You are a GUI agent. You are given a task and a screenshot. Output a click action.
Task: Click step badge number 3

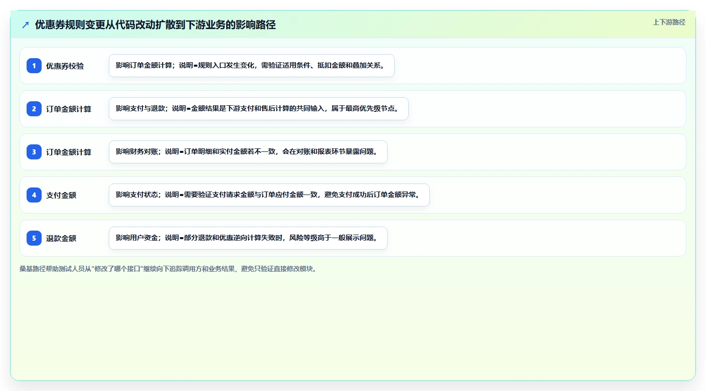(x=34, y=152)
